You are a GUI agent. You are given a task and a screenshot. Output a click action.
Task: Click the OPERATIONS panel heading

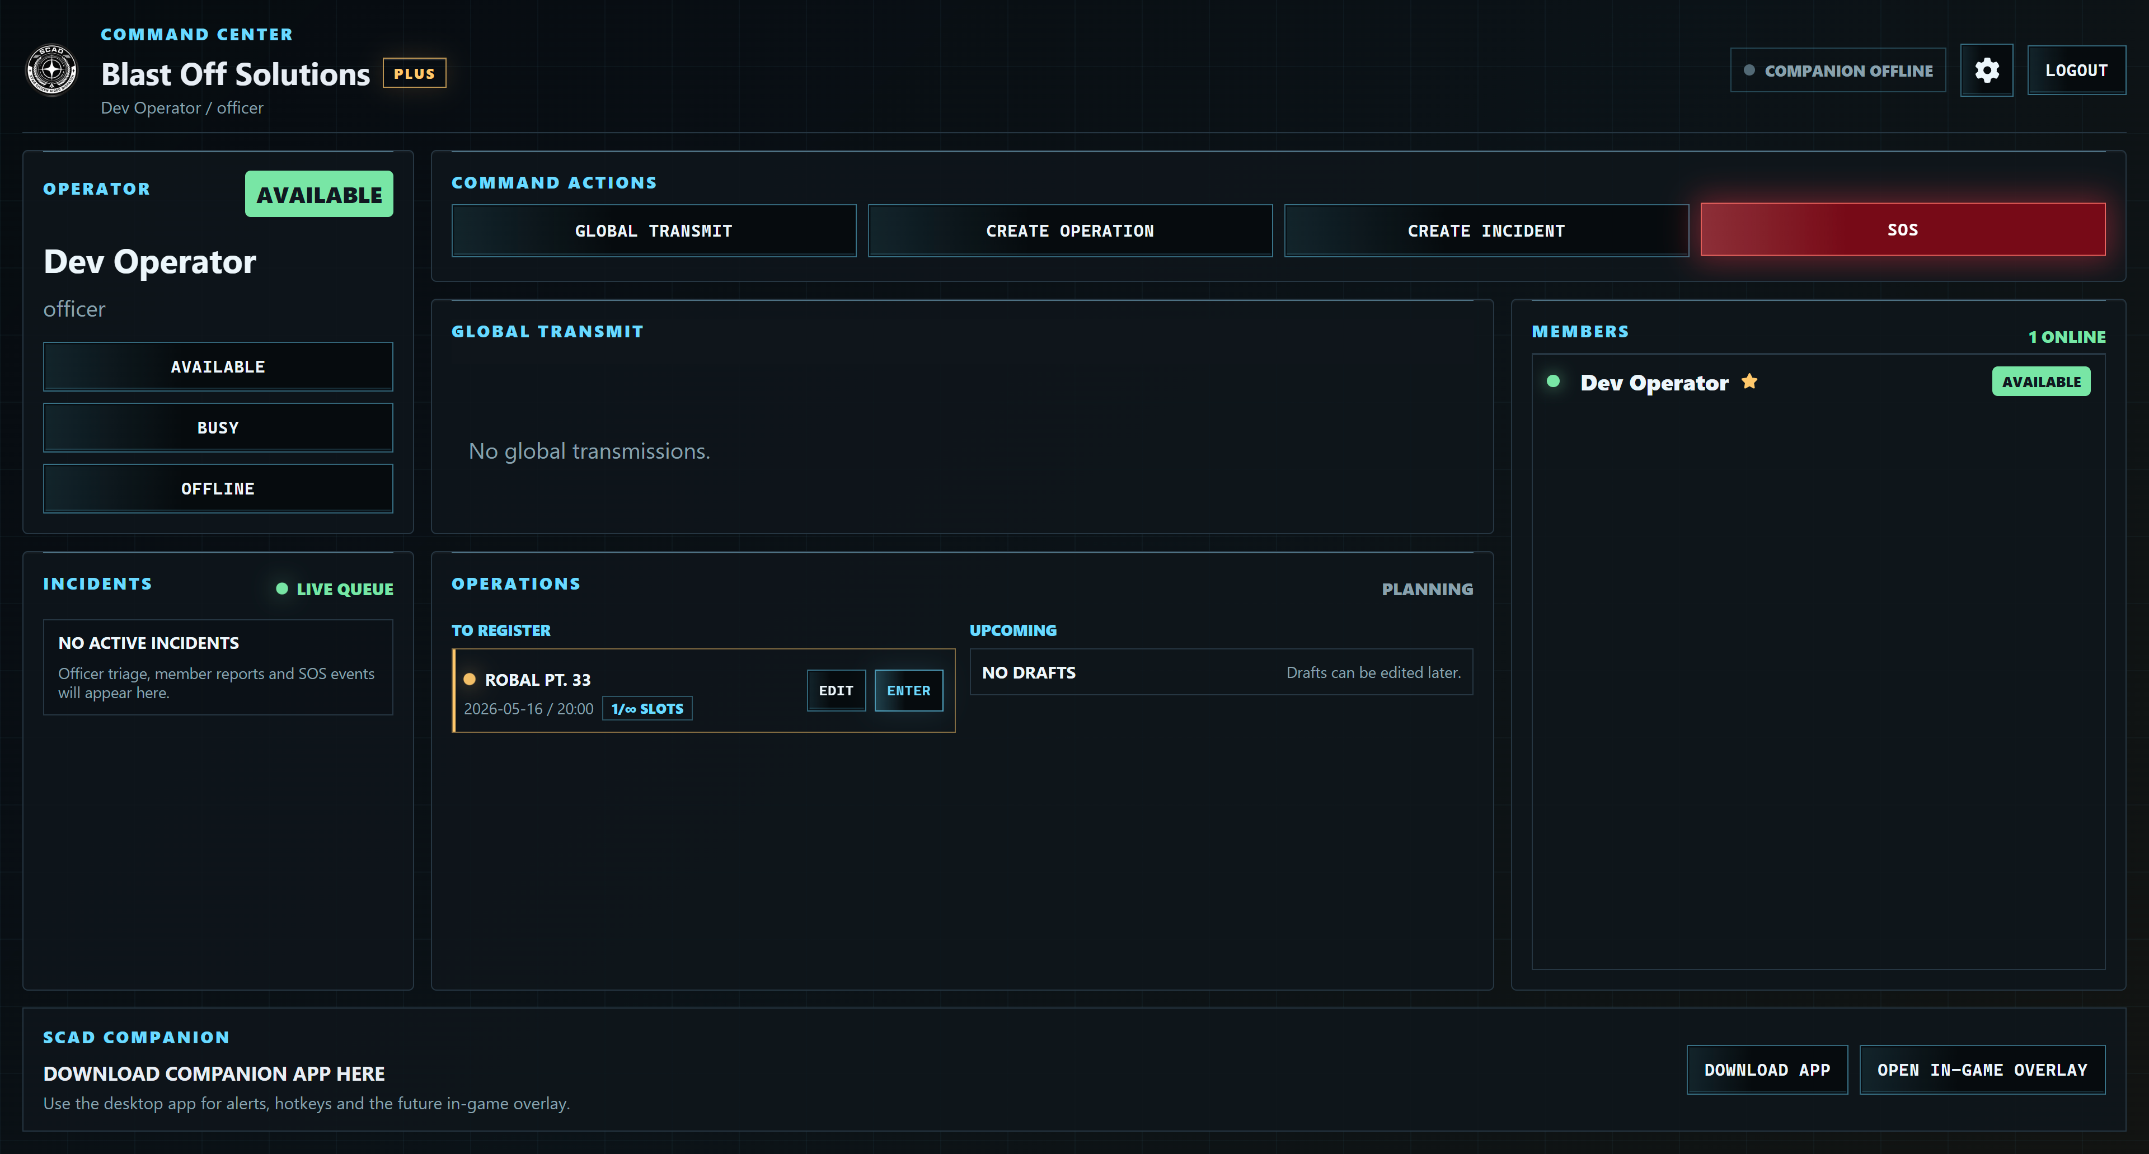(x=515, y=583)
